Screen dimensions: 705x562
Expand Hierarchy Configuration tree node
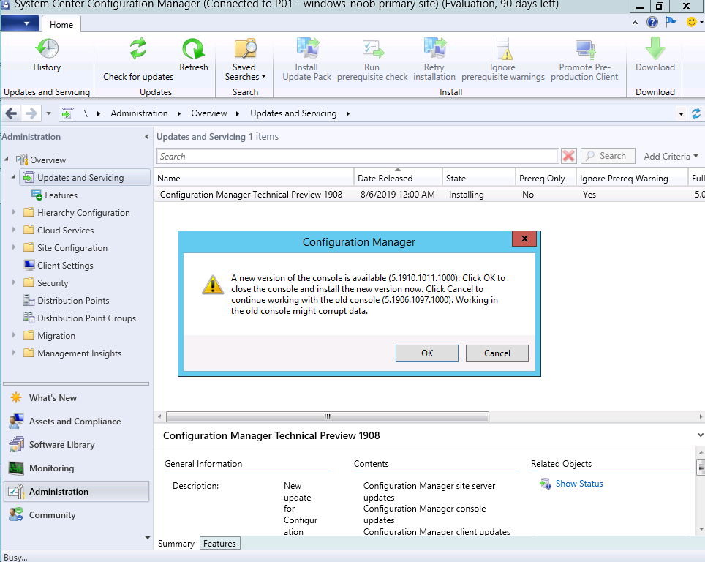13,212
